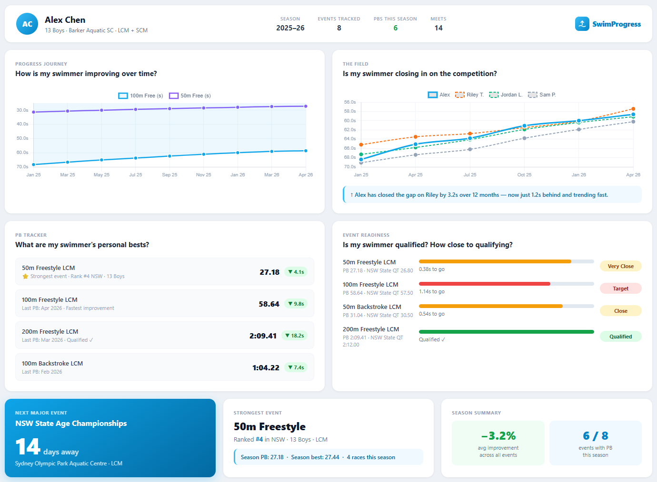Click the 50m Freestyle LCM readiness progress bar
Image resolution: width=657 pixels, height=482 pixels.
coord(507,261)
